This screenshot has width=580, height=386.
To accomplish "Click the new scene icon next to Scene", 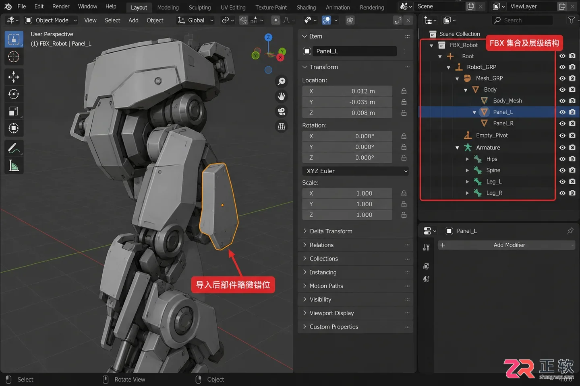I will tap(470, 6).
